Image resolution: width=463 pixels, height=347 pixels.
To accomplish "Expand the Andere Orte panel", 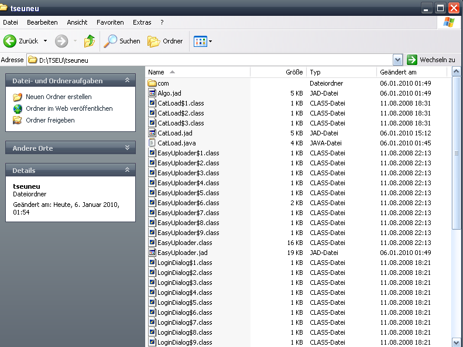I will [x=127, y=148].
